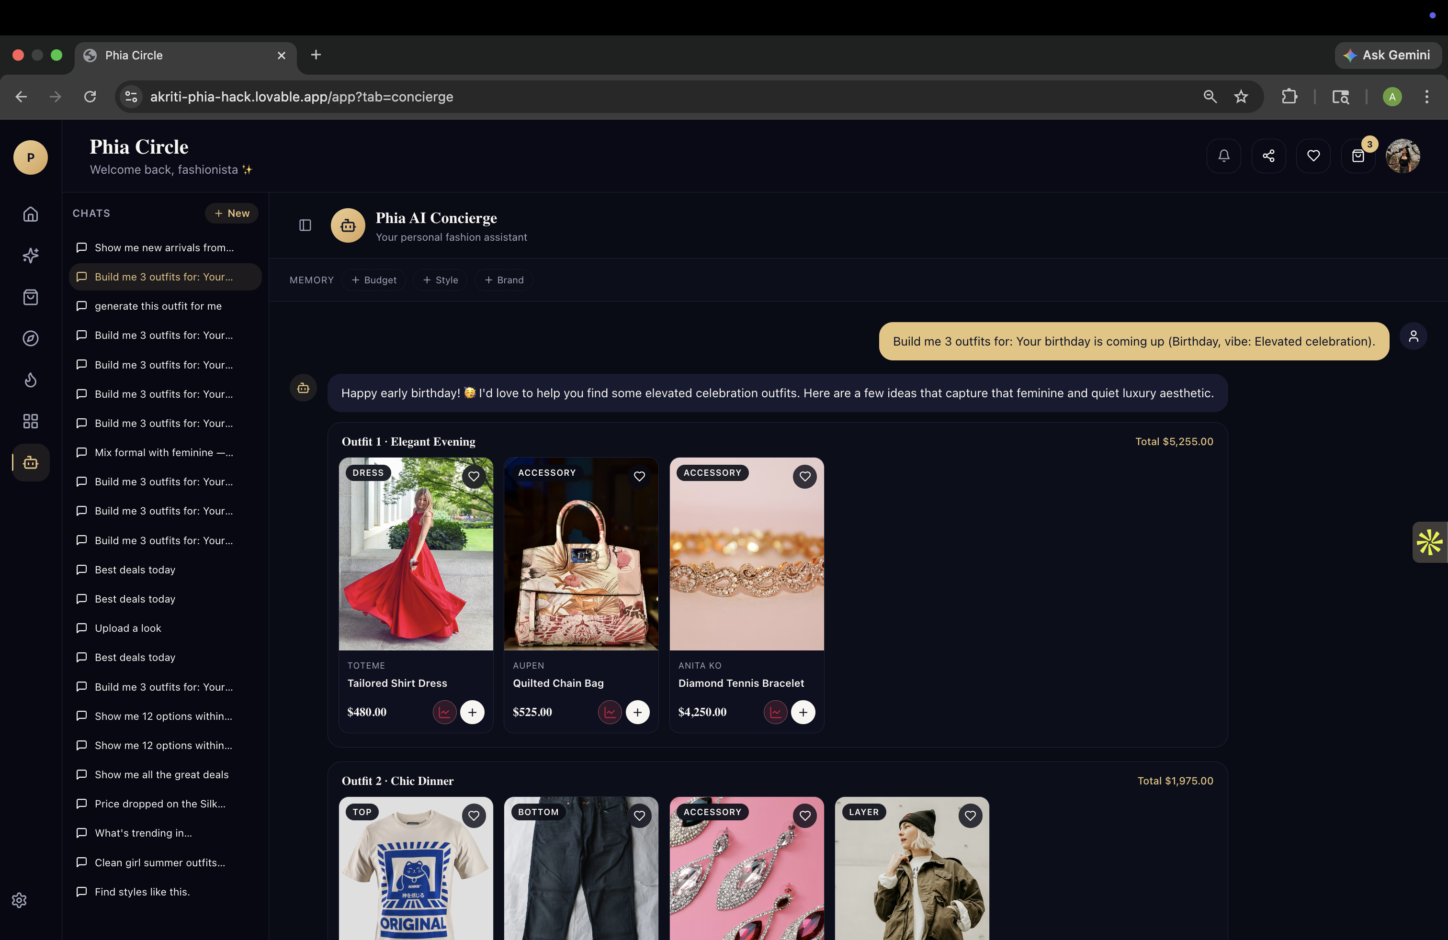1448x940 pixels.
Task: Toggle heart on Quilted Chain Bag
Action: point(639,477)
